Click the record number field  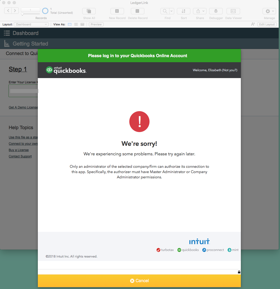[30, 10]
